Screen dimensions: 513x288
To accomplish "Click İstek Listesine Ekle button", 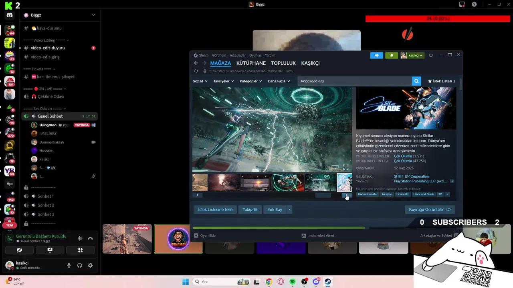I will 215,210.
